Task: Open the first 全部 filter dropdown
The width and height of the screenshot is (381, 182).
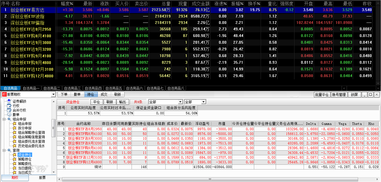Action: pos(180,102)
